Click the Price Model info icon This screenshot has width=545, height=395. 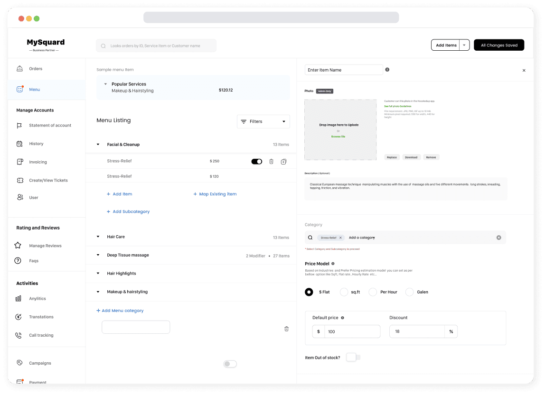(333, 264)
